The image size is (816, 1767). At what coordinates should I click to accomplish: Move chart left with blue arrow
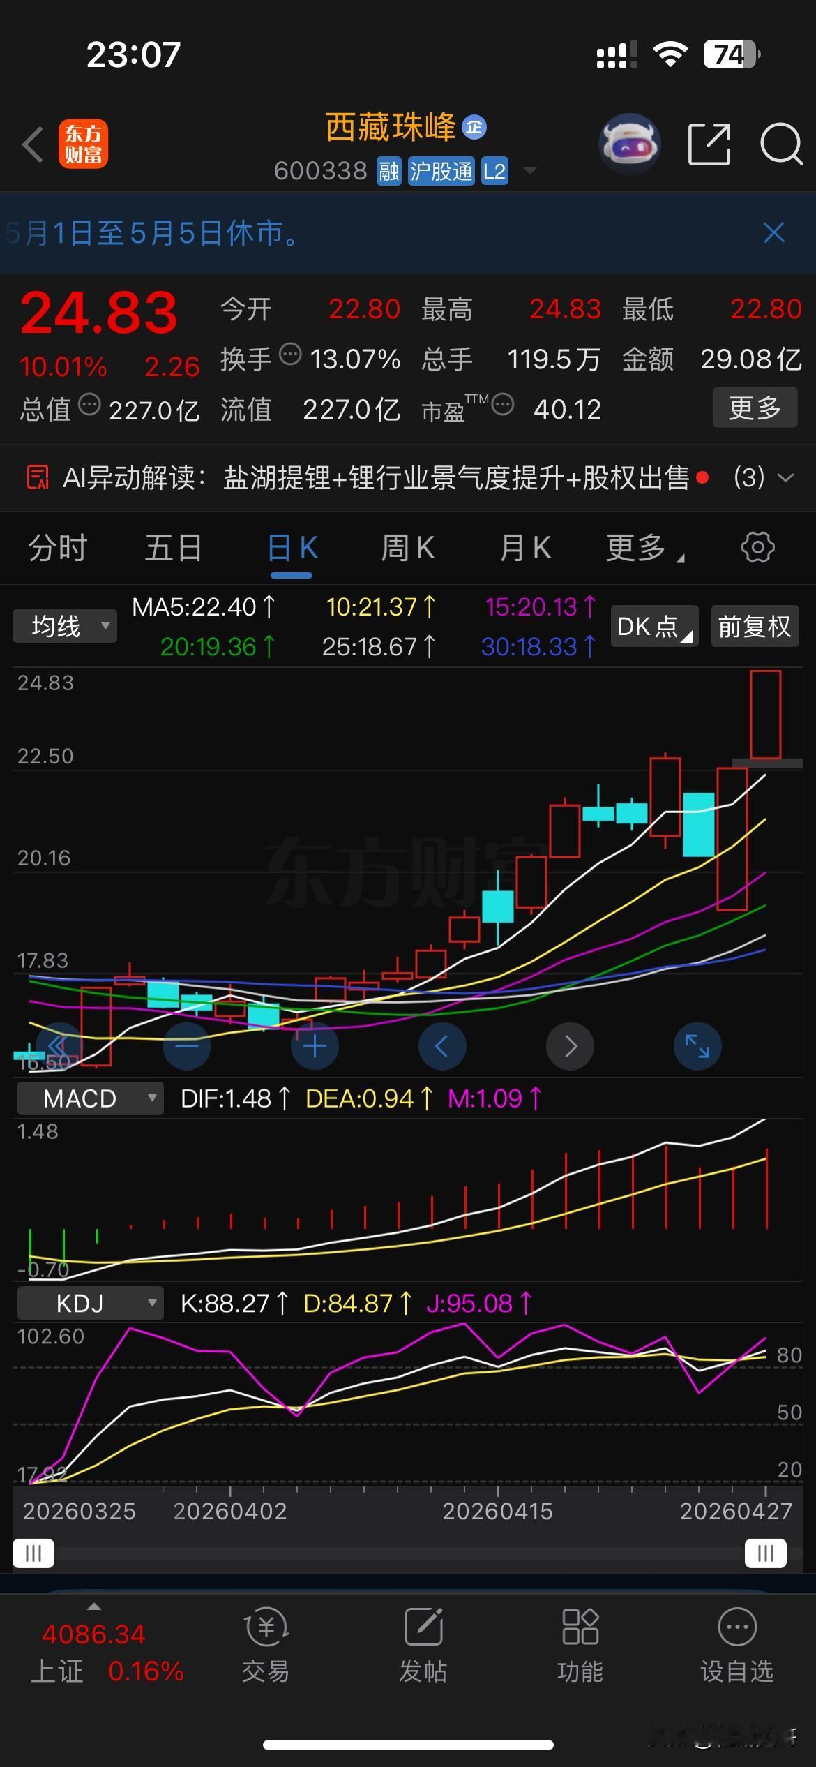[x=442, y=1046]
